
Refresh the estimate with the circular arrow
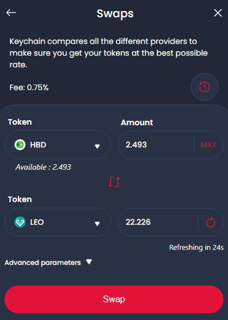[211, 222]
